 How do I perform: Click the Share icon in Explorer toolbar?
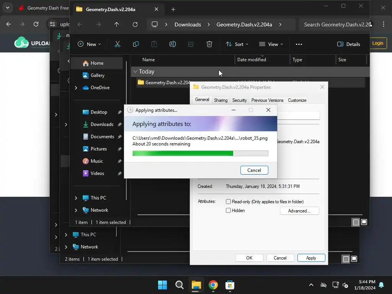[191, 44]
